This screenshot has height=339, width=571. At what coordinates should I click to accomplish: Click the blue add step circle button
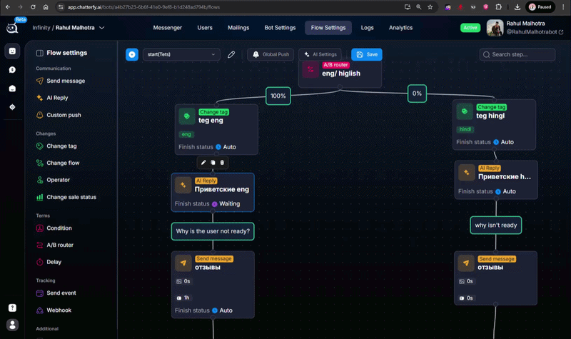[x=132, y=55]
